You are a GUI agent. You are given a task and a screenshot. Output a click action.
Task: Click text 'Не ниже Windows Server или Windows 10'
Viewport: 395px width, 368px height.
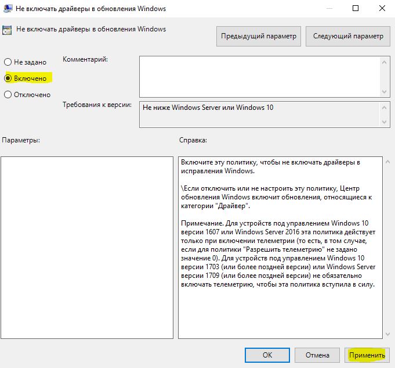(208, 108)
